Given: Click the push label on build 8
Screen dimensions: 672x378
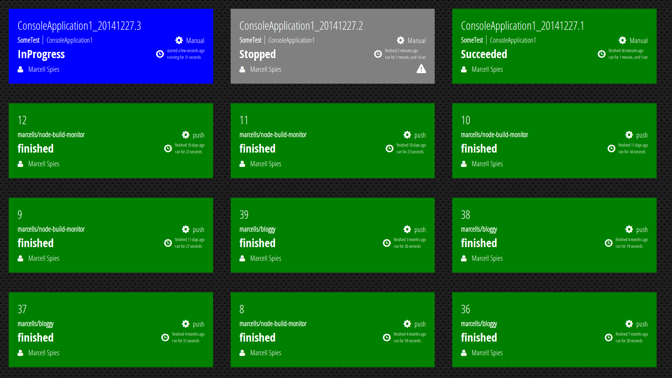Looking at the screenshot, I should (x=420, y=324).
